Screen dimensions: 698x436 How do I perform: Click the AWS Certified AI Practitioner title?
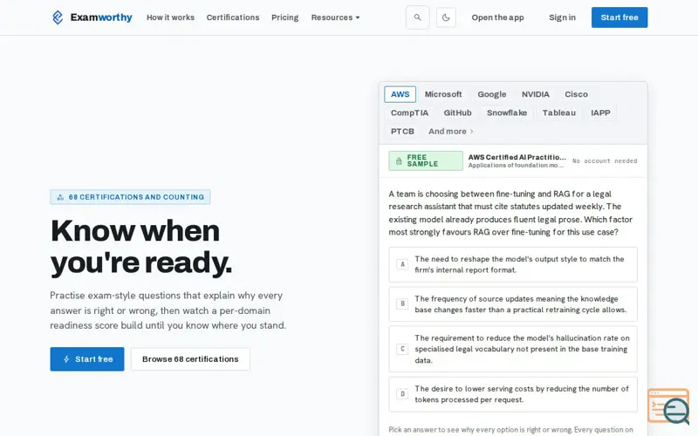pos(517,157)
